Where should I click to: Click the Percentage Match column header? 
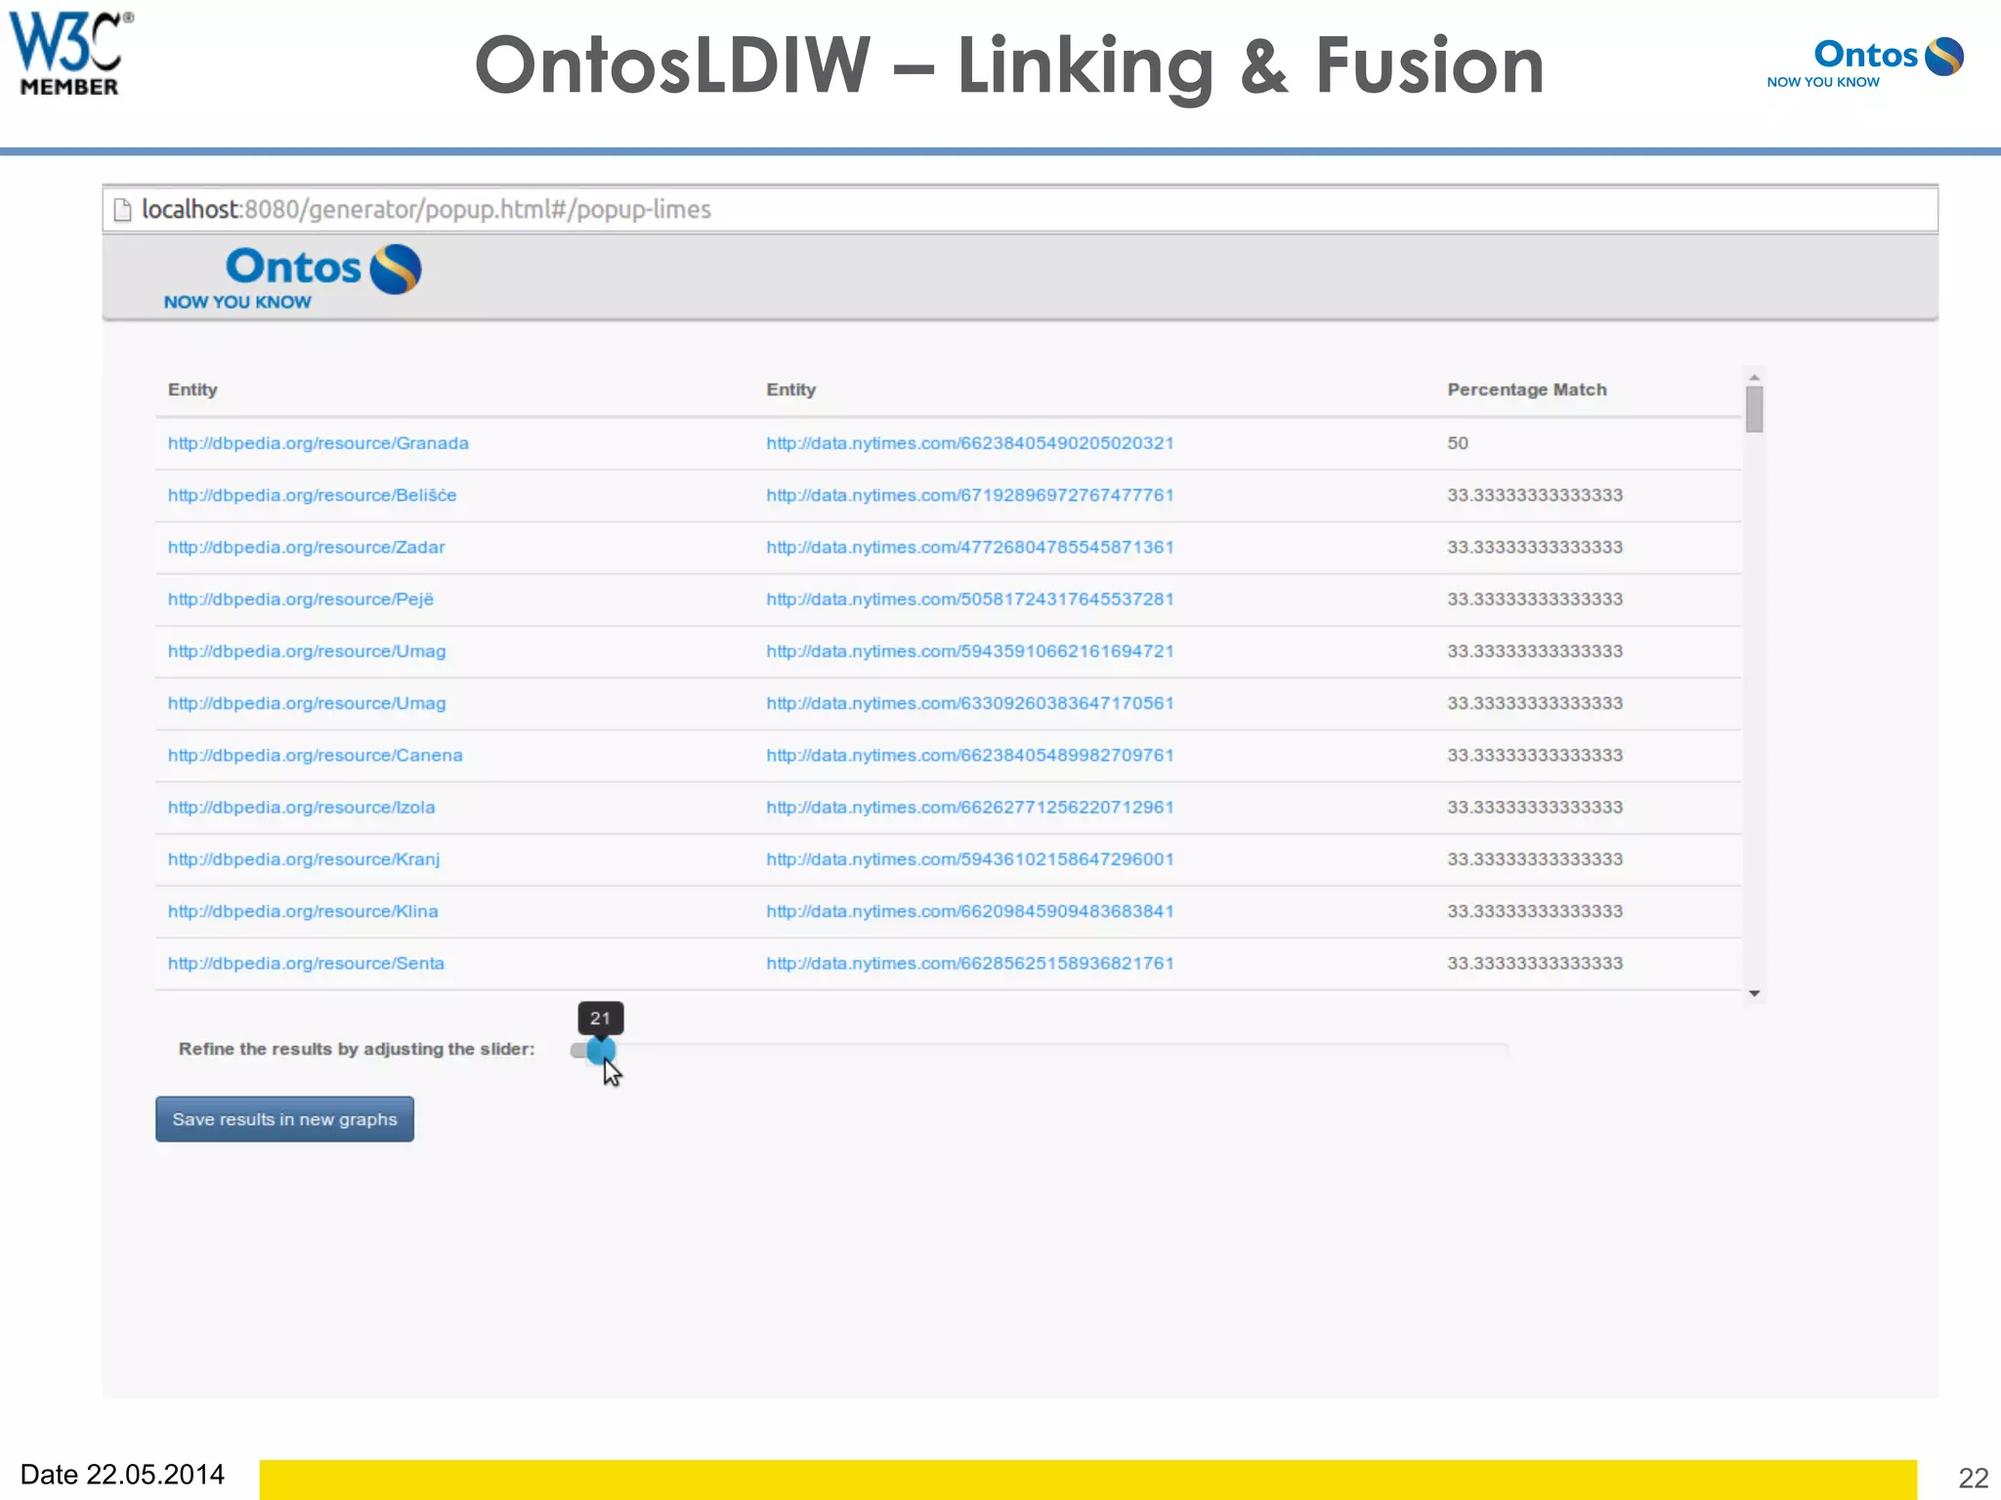tap(1526, 390)
